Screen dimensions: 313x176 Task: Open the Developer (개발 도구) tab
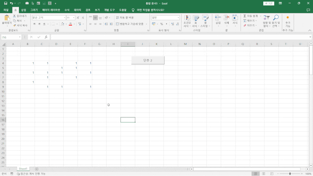(110, 10)
